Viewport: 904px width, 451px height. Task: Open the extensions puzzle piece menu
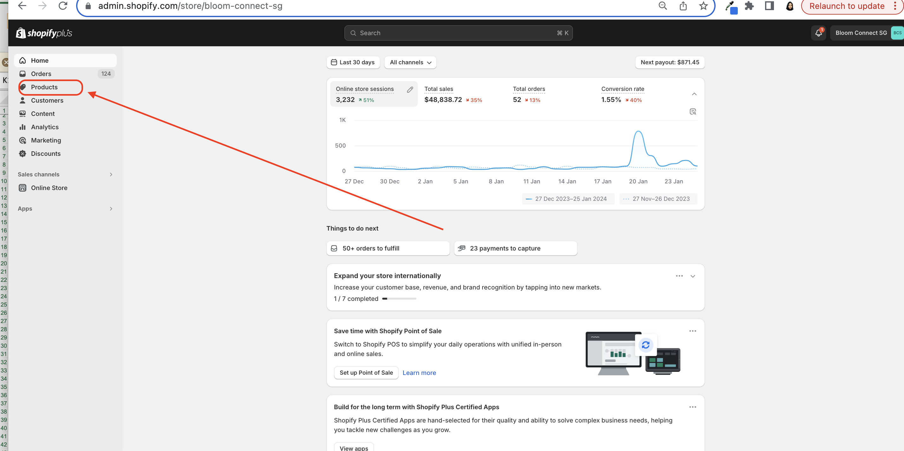pyautogui.click(x=749, y=6)
